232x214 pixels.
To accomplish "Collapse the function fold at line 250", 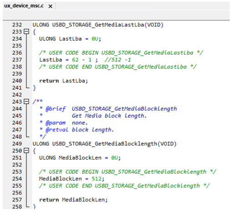I will pos(26,151).
